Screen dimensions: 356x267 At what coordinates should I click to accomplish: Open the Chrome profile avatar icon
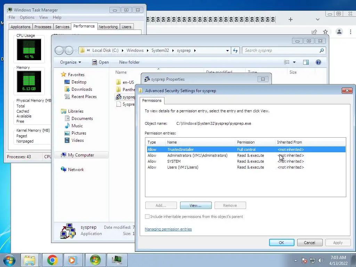(x=339, y=32)
